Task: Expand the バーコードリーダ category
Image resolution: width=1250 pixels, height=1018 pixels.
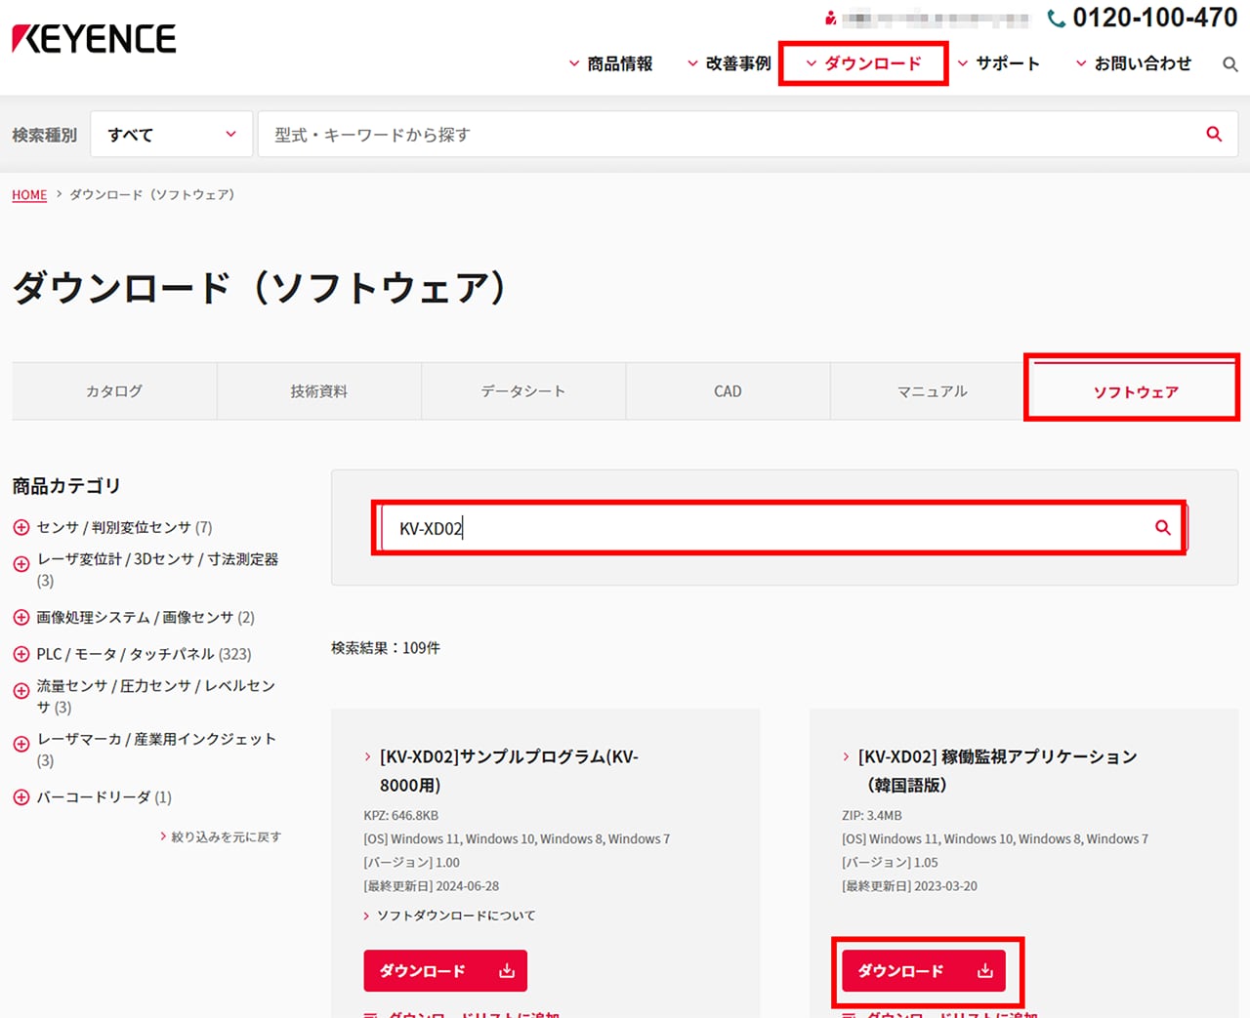Action: pos(21,797)
